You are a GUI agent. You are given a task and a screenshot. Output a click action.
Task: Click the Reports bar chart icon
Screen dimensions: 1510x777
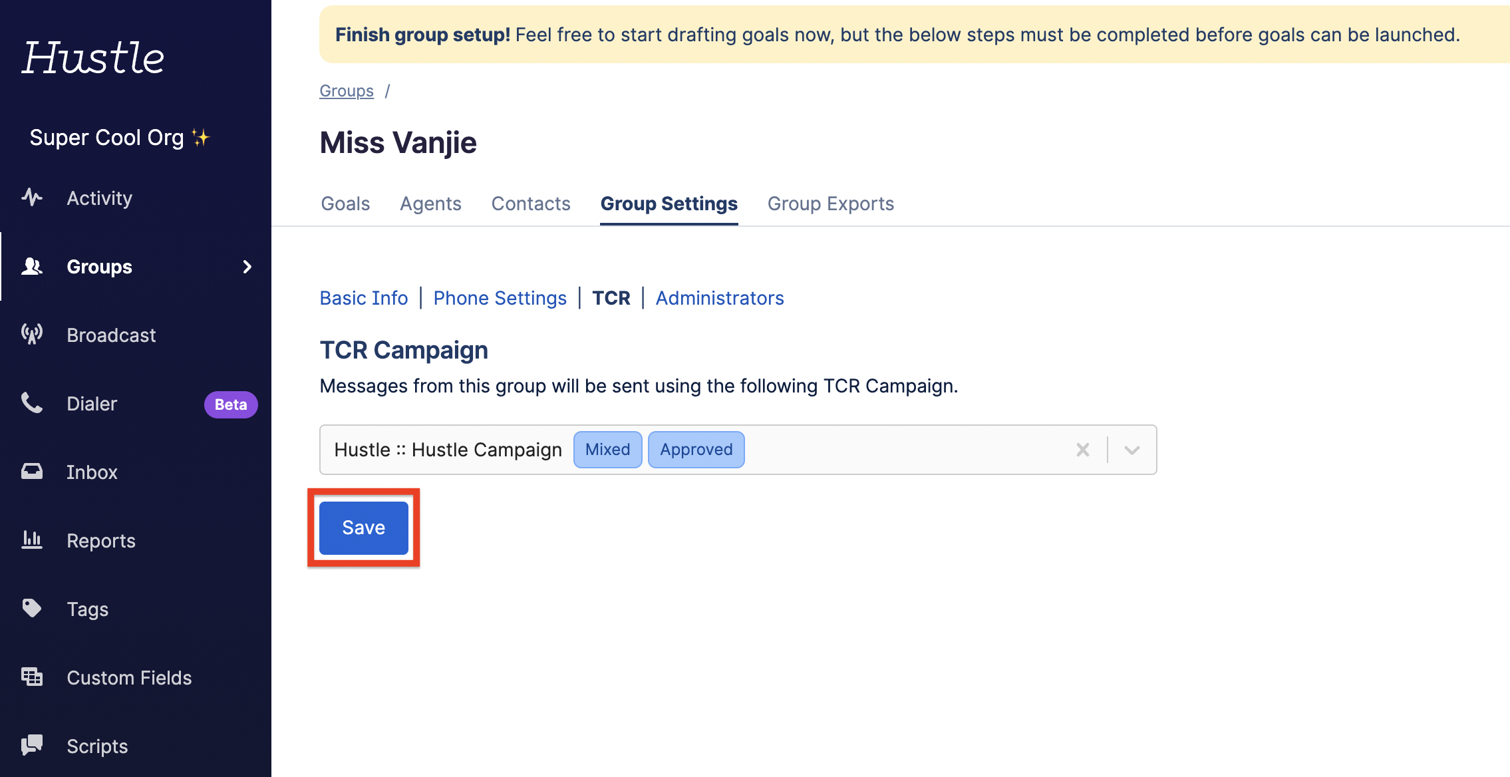(x=31, y=540)
